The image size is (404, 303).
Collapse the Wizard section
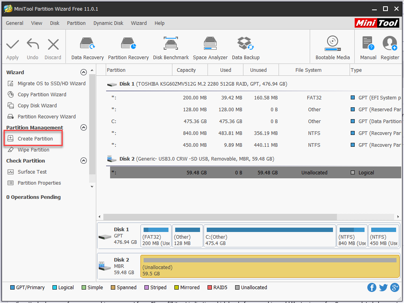(83, 73)
